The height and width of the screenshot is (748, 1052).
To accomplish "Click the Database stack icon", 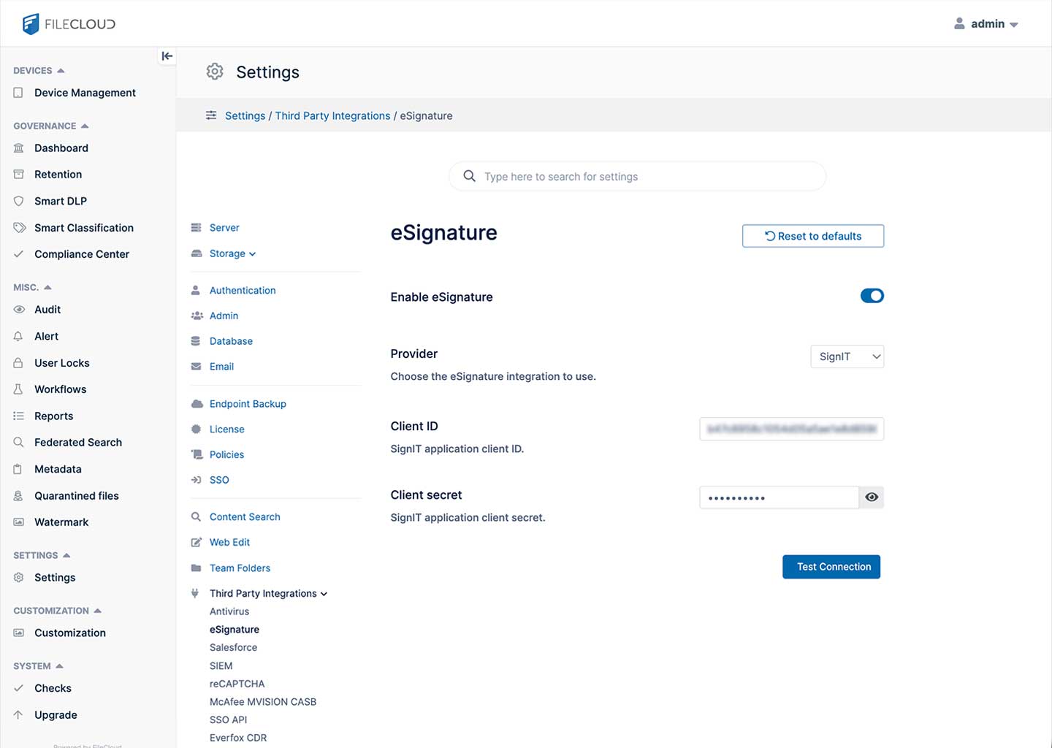I will pyautogui.click(x=196, y=341).
